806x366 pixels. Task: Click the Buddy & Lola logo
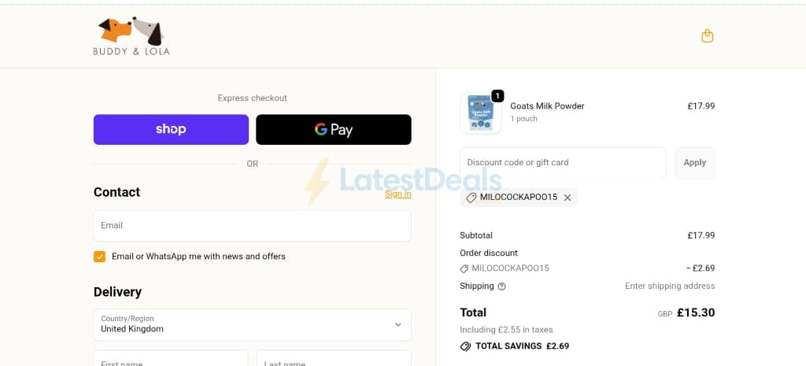pyautogui.click(x=131, y=36)
